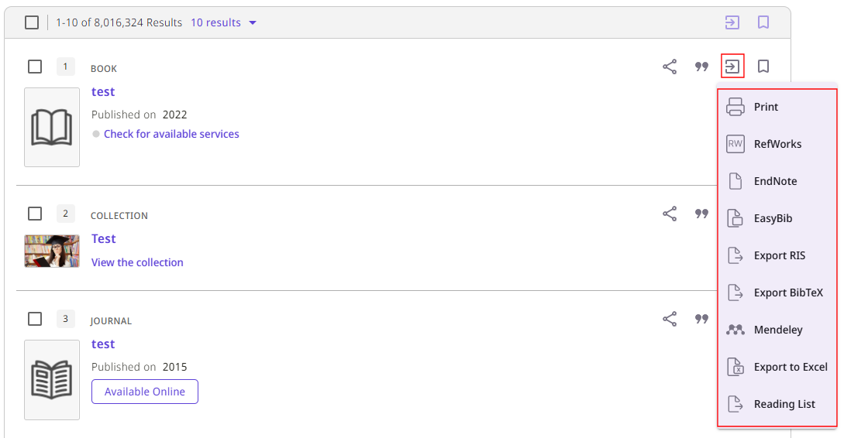Click the Reading List file icon
Image resolution: width=844 pixels, height=438 pixels.
735,404
